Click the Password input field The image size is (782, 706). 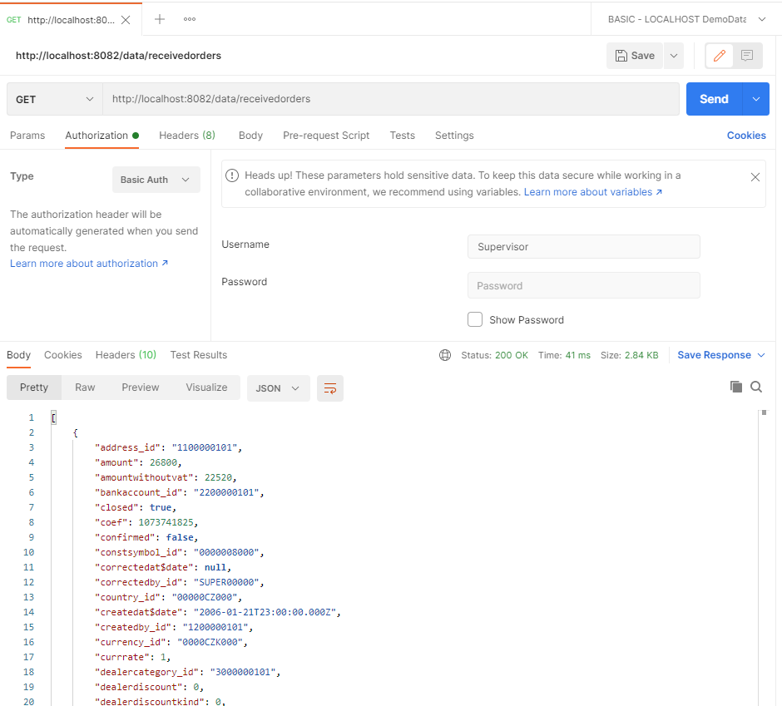tap(583, 285)
